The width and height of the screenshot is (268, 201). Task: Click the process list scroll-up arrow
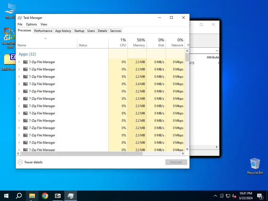[187, 51]
